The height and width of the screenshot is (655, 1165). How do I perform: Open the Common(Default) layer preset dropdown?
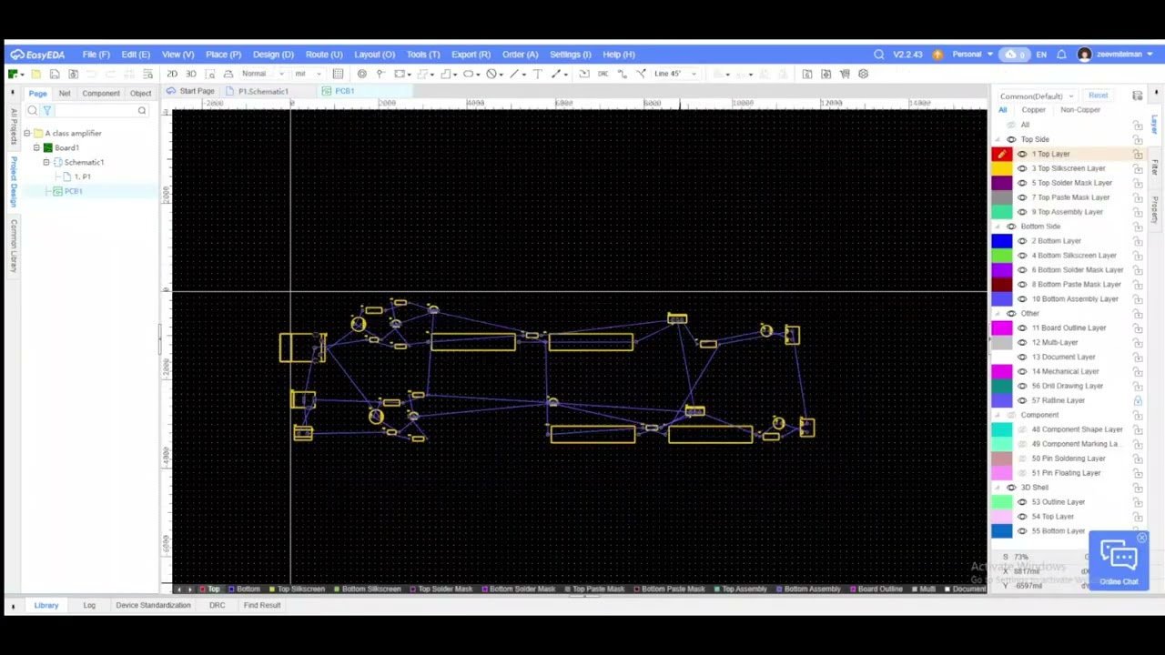(x=1036, y=96)
